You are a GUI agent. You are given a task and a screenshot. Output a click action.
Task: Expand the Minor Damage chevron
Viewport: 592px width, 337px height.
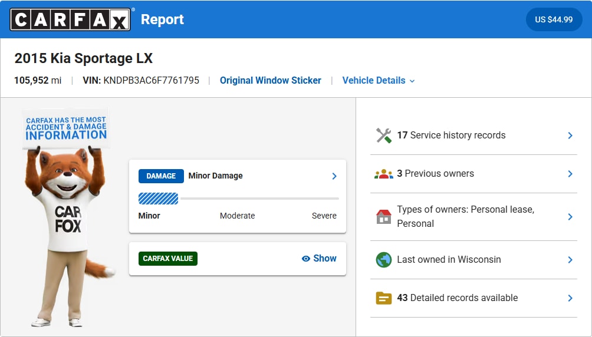pos(334,176)
